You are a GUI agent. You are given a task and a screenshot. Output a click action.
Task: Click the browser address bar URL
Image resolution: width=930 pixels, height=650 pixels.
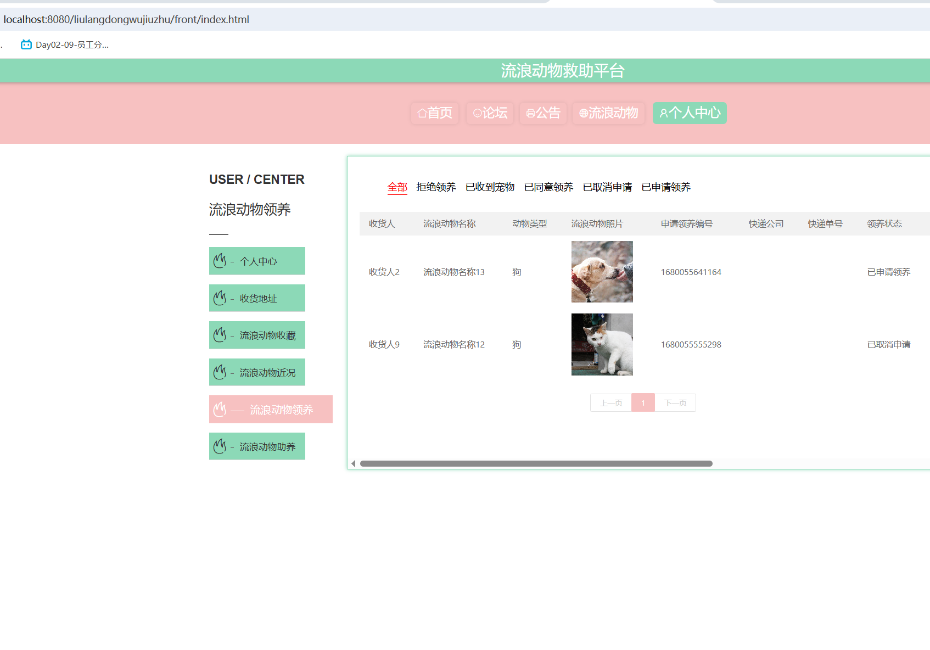pyautogui.click(x=126, y=20)
